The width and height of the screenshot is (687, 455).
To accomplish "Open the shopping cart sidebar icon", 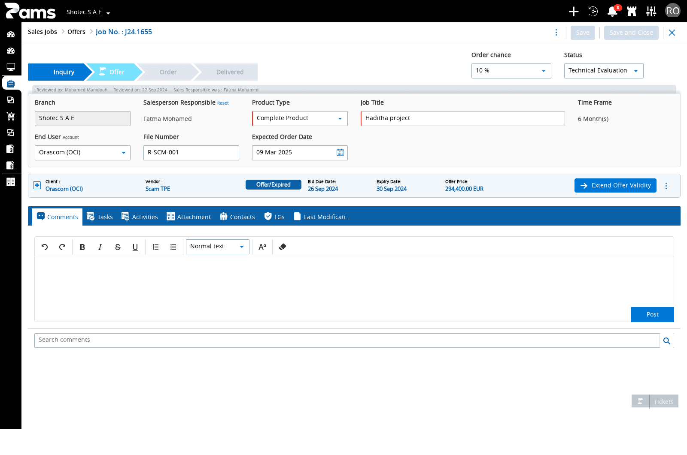I will [x=11, y=116].
